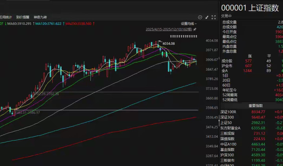Click the 3583.31-3586.97 gap level label
Screen dimensions: 283x166
click(x=27, y=113)
